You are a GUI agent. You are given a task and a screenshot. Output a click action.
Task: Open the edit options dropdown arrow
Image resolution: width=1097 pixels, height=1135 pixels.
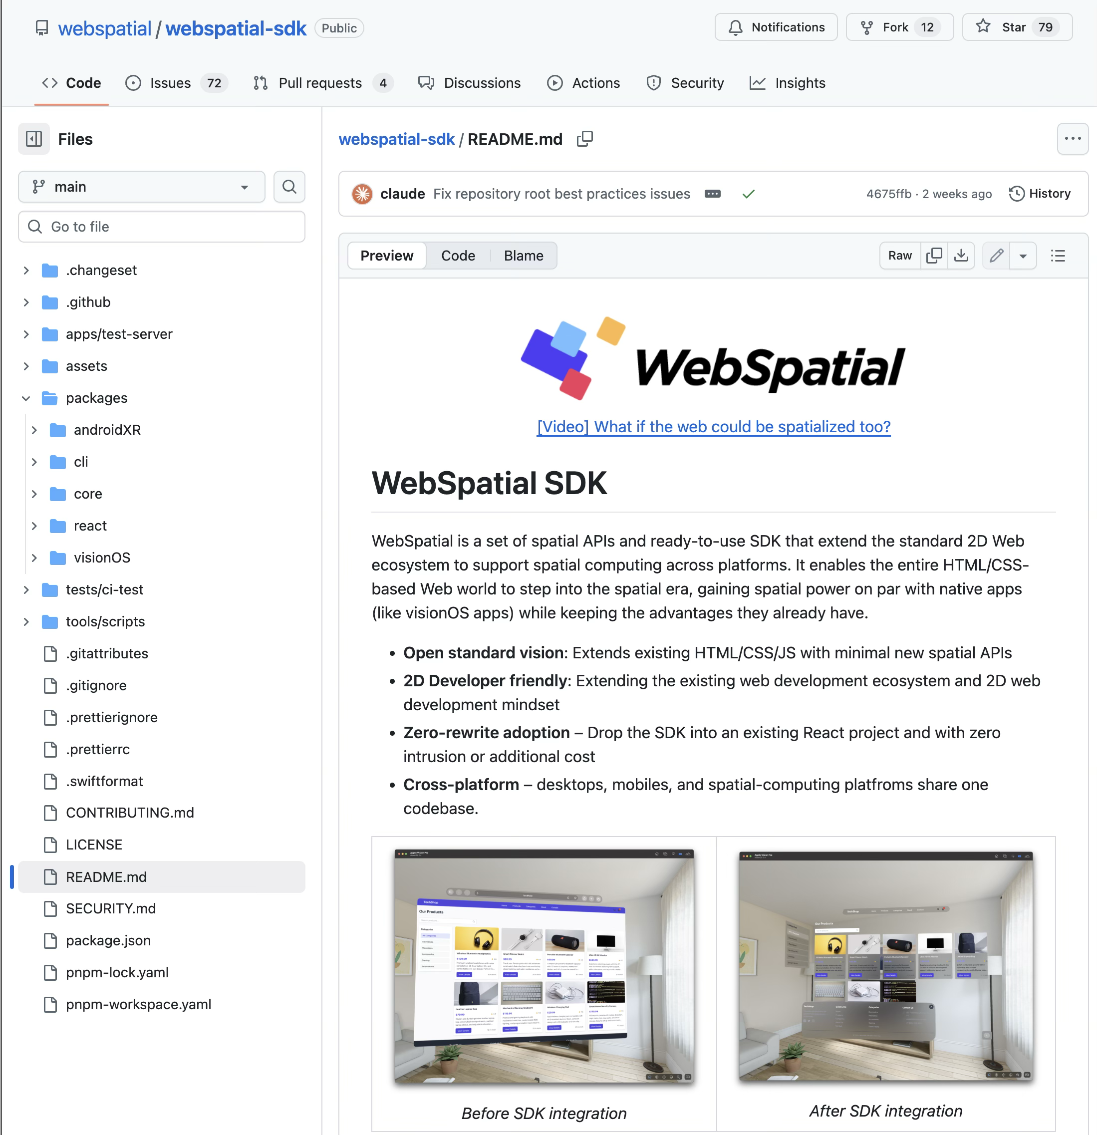pyautogui.click(x=1023, y=256)
